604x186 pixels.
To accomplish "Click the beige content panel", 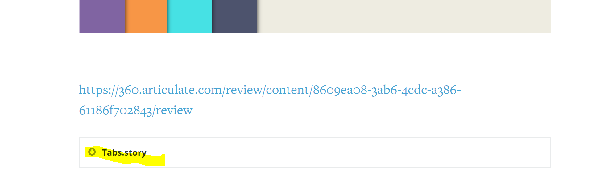I will tap(404, 16).
